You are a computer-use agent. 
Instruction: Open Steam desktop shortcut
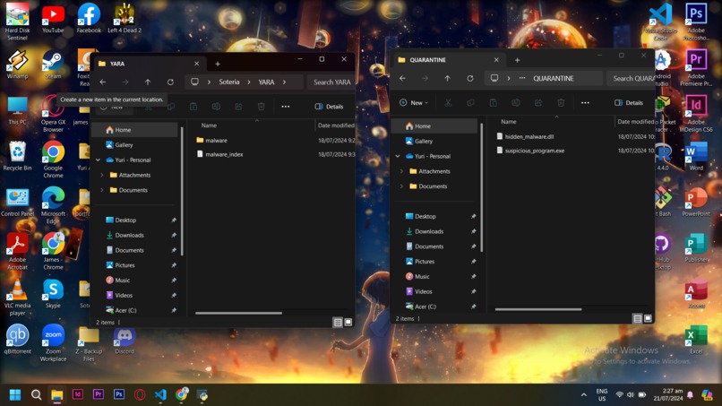[x=53, y=65]
